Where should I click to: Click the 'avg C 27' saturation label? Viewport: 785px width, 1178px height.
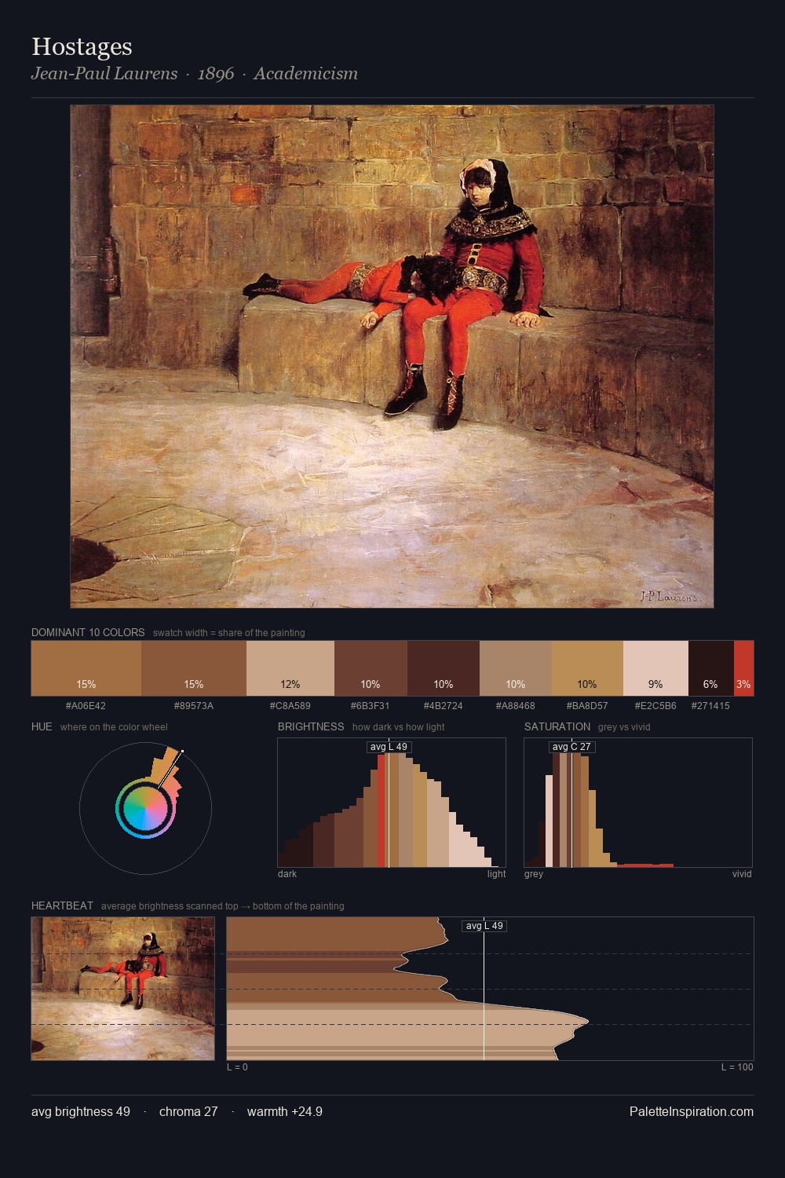click(x=571, y=747)
